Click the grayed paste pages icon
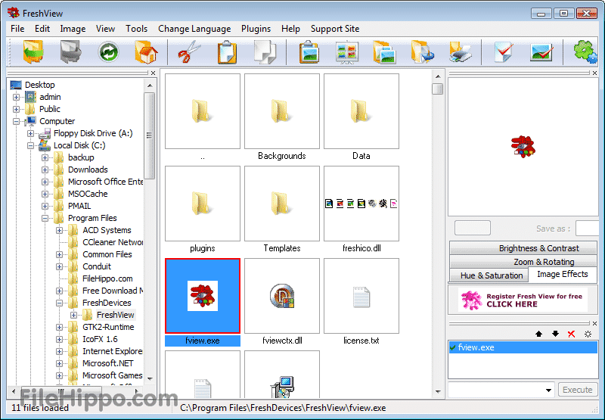605x420 pixels. pos(265,51)
